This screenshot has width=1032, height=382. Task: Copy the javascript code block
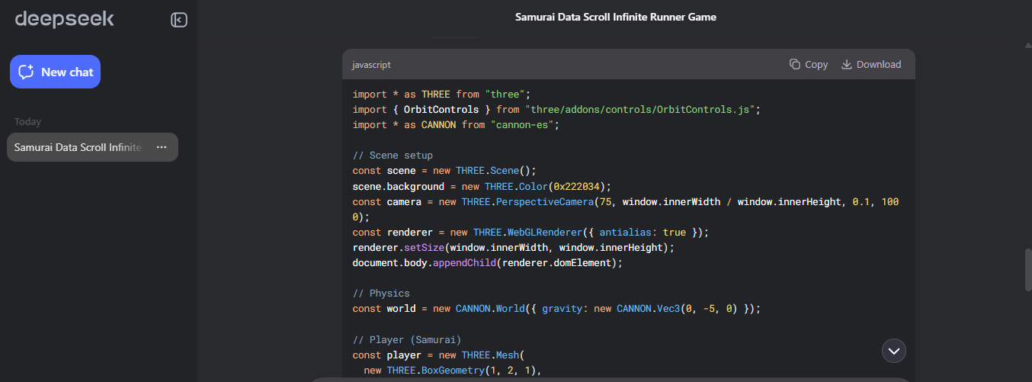click(x=809, y=65)
